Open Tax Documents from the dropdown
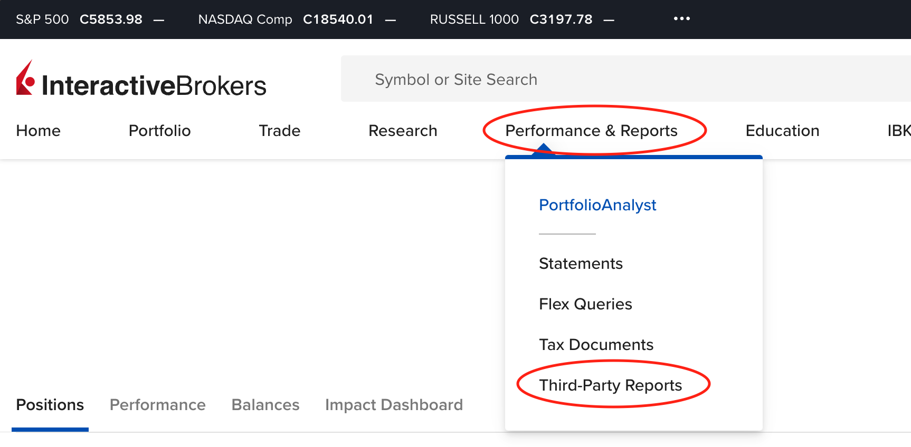Viewport: 911px width, 447px height. point(596,345)
